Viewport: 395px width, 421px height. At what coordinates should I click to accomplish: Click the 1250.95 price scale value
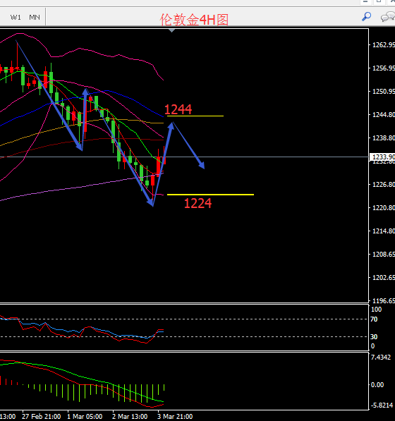tap(384, 92)
